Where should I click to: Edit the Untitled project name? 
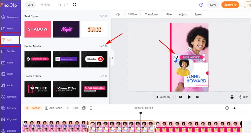(x=46, y=5)
